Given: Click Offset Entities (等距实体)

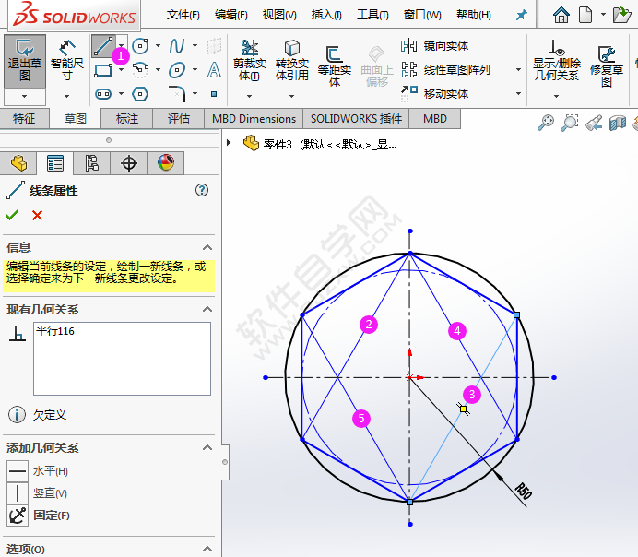Looking at the screenshot, I should click(334, 66).
